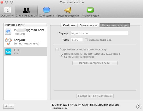This screenshot has height=111, width=143.
Task: Open the Аудио/Видео camera icon
Action: pyautogui.click(x=90, y=10)
